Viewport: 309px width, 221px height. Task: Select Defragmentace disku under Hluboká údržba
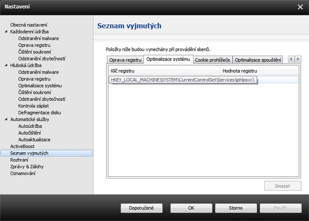tap(39, 113)
